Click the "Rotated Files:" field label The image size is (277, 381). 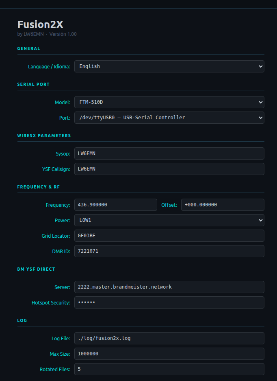(55, 369)
